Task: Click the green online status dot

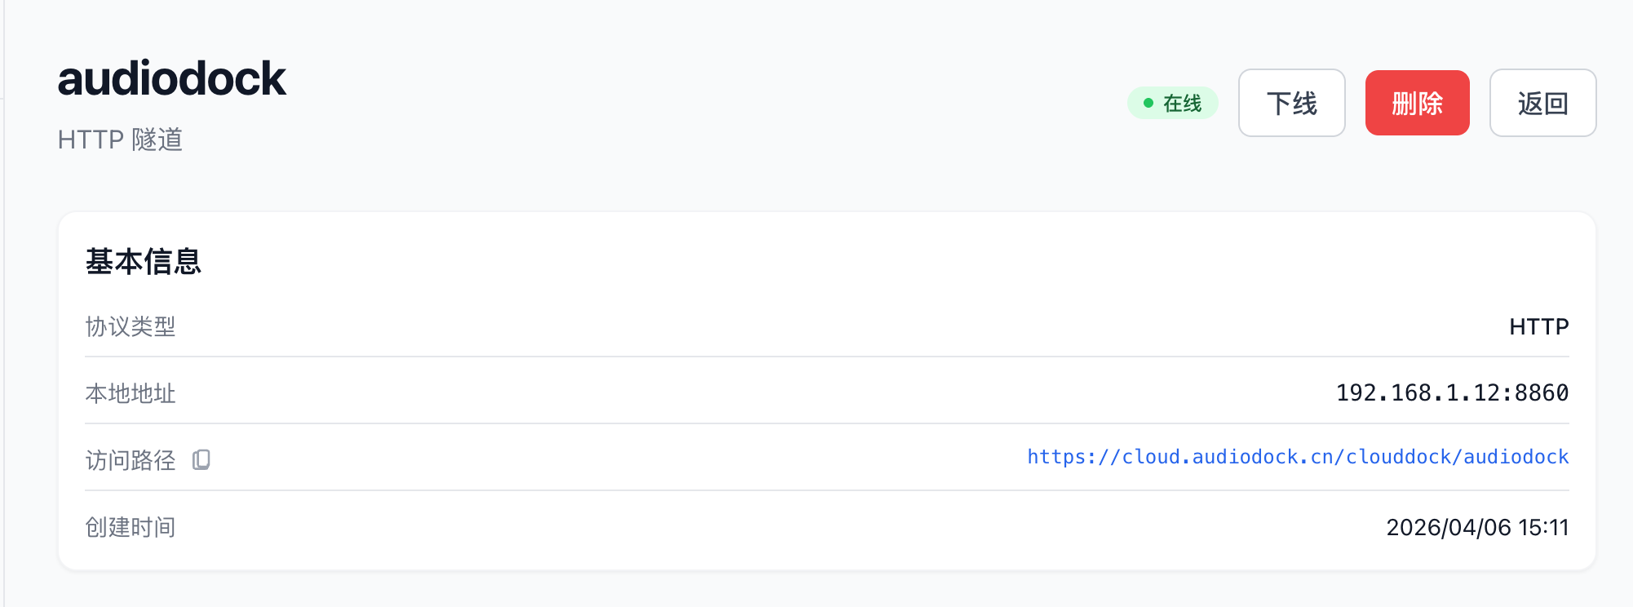Action: 1148,103
